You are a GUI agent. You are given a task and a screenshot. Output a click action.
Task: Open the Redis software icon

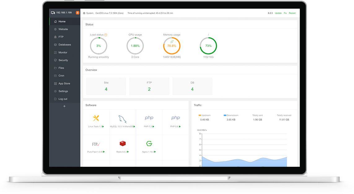tap(123, 144)
